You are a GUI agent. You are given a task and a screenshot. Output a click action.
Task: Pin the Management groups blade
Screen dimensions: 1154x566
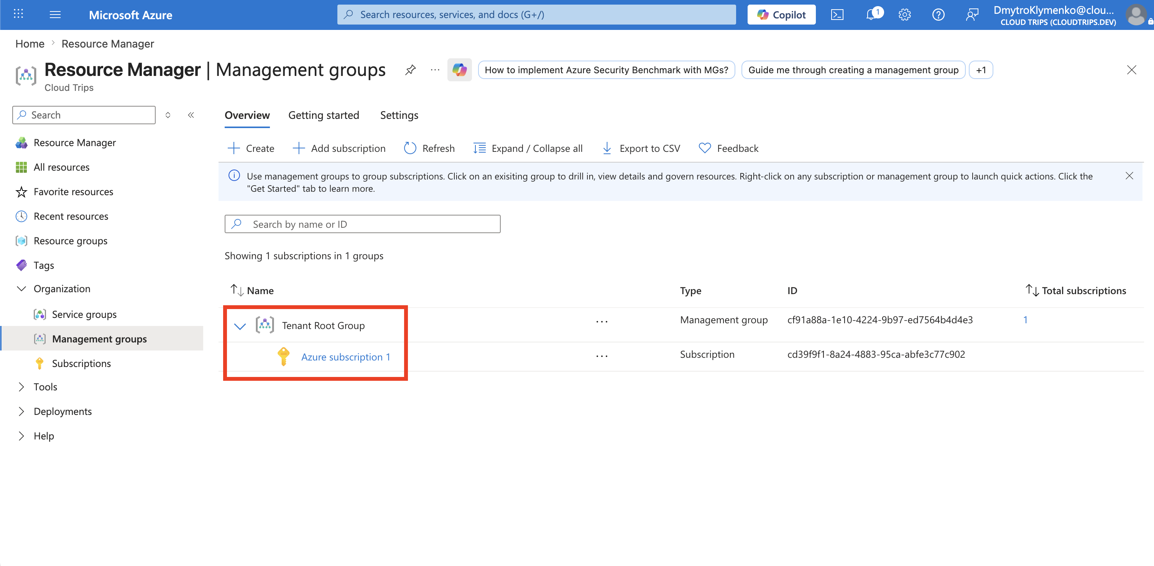410,70
